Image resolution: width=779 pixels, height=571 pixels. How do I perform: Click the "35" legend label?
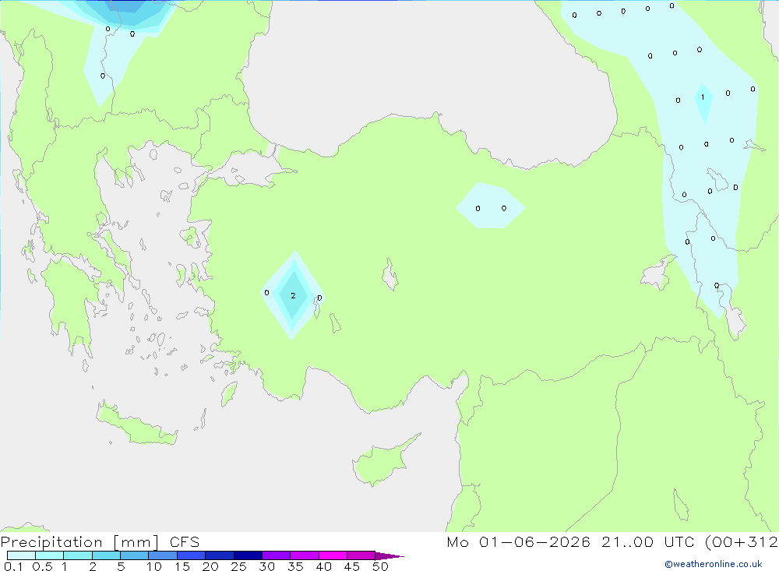295,566
